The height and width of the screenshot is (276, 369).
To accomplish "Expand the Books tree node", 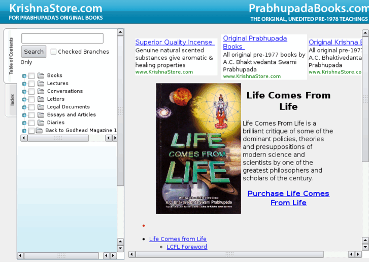I will [24, 76].
